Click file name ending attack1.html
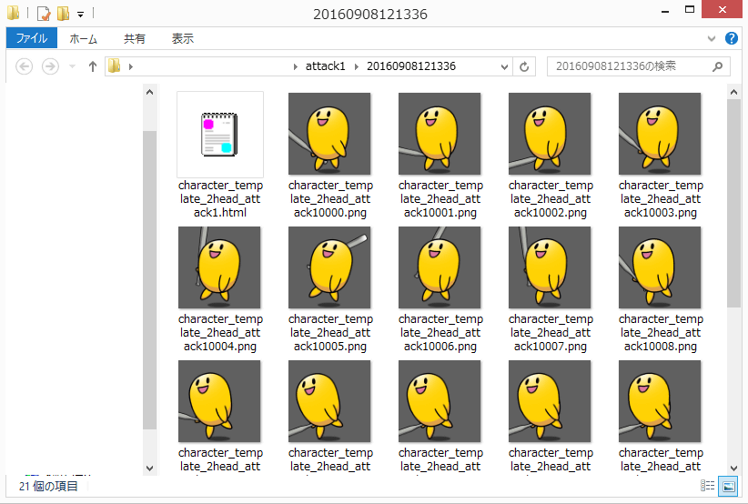 pyautogui.click(x=220, y=199)
